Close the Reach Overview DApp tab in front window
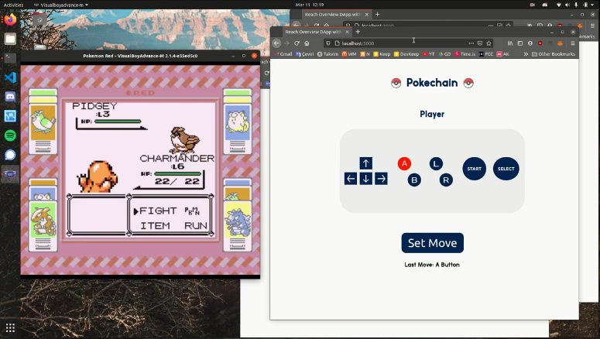This screenshot has height=339, width=600. (347, 32)
